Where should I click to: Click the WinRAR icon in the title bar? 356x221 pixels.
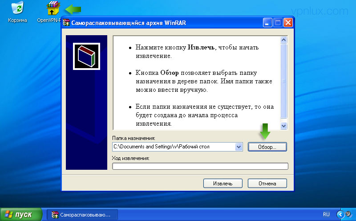tap(66, 23)
